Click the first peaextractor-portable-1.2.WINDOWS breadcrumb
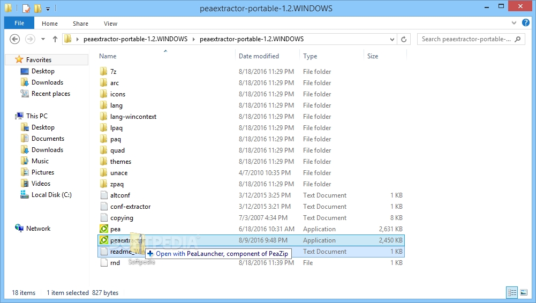Image resolution: width=536 pixels, height=303 pixels. click(x=135, y=39)
